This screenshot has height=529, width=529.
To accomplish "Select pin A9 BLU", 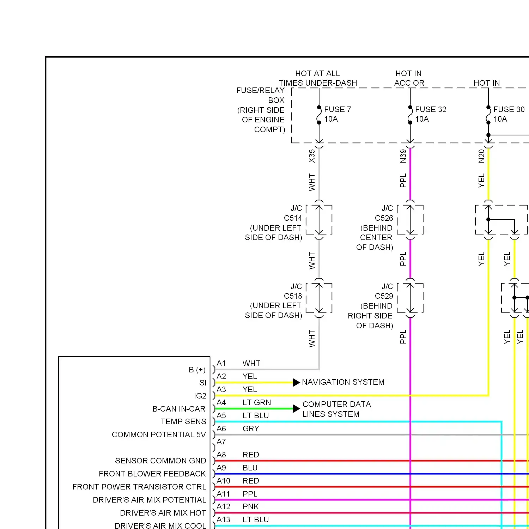I will pyautogui.click(x=237, y=468).
